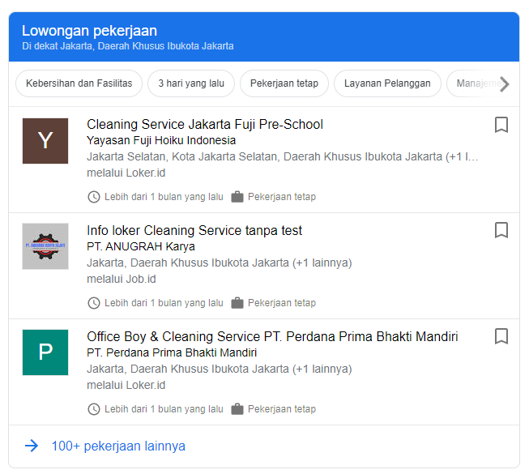Viewport: 529px width, 474px height.
Task: View 100+ pekerjaan lainnya
Action: pos(118,446)
